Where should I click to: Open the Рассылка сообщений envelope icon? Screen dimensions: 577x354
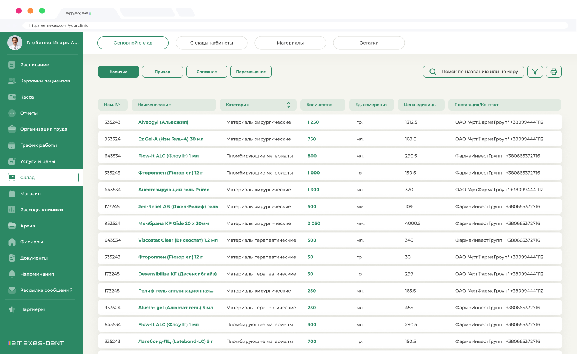pyautogui.click(x=12, y=290)
